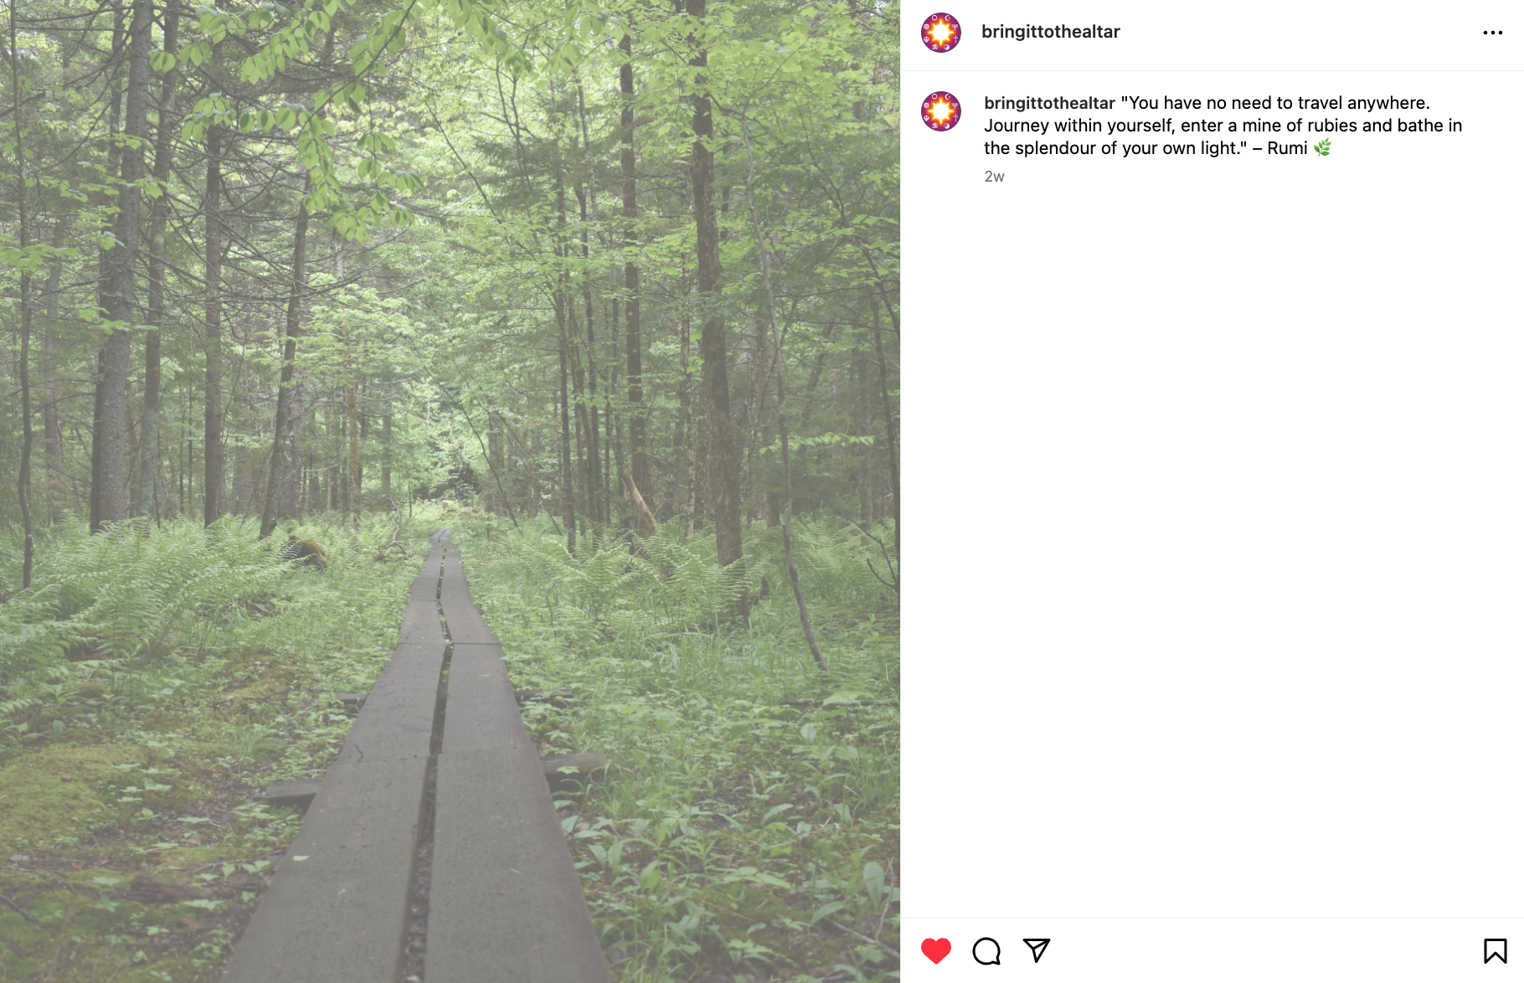This screenshot has height=983, width=1524.
Task: Save post with bookmark icon
Action: [x=1496, y=951]
